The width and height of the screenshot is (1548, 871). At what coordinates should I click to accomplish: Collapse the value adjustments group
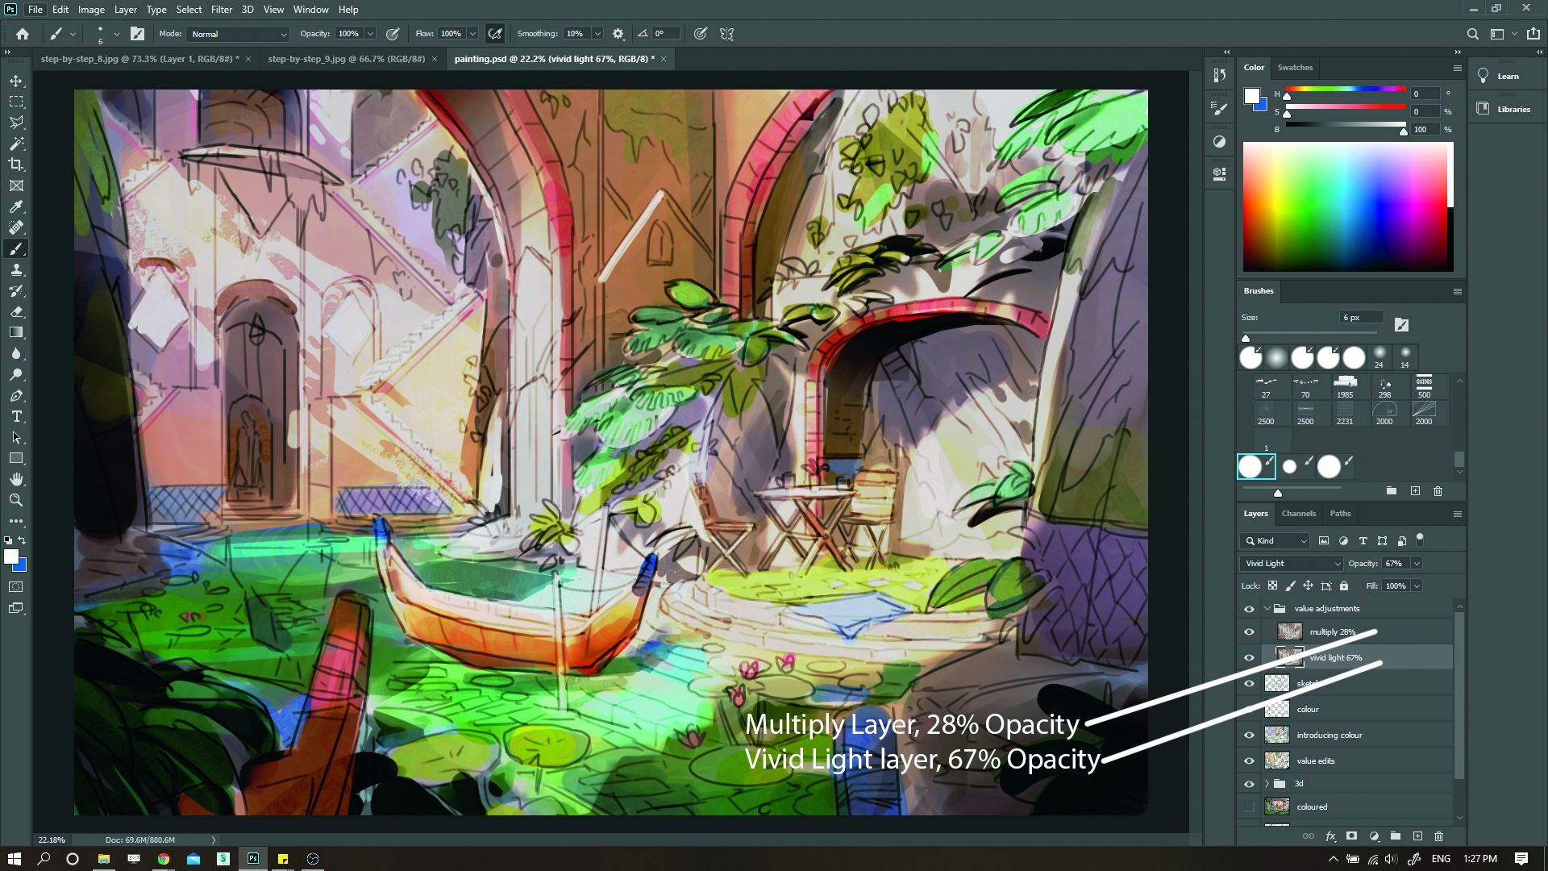click(x=1267, y=609)
